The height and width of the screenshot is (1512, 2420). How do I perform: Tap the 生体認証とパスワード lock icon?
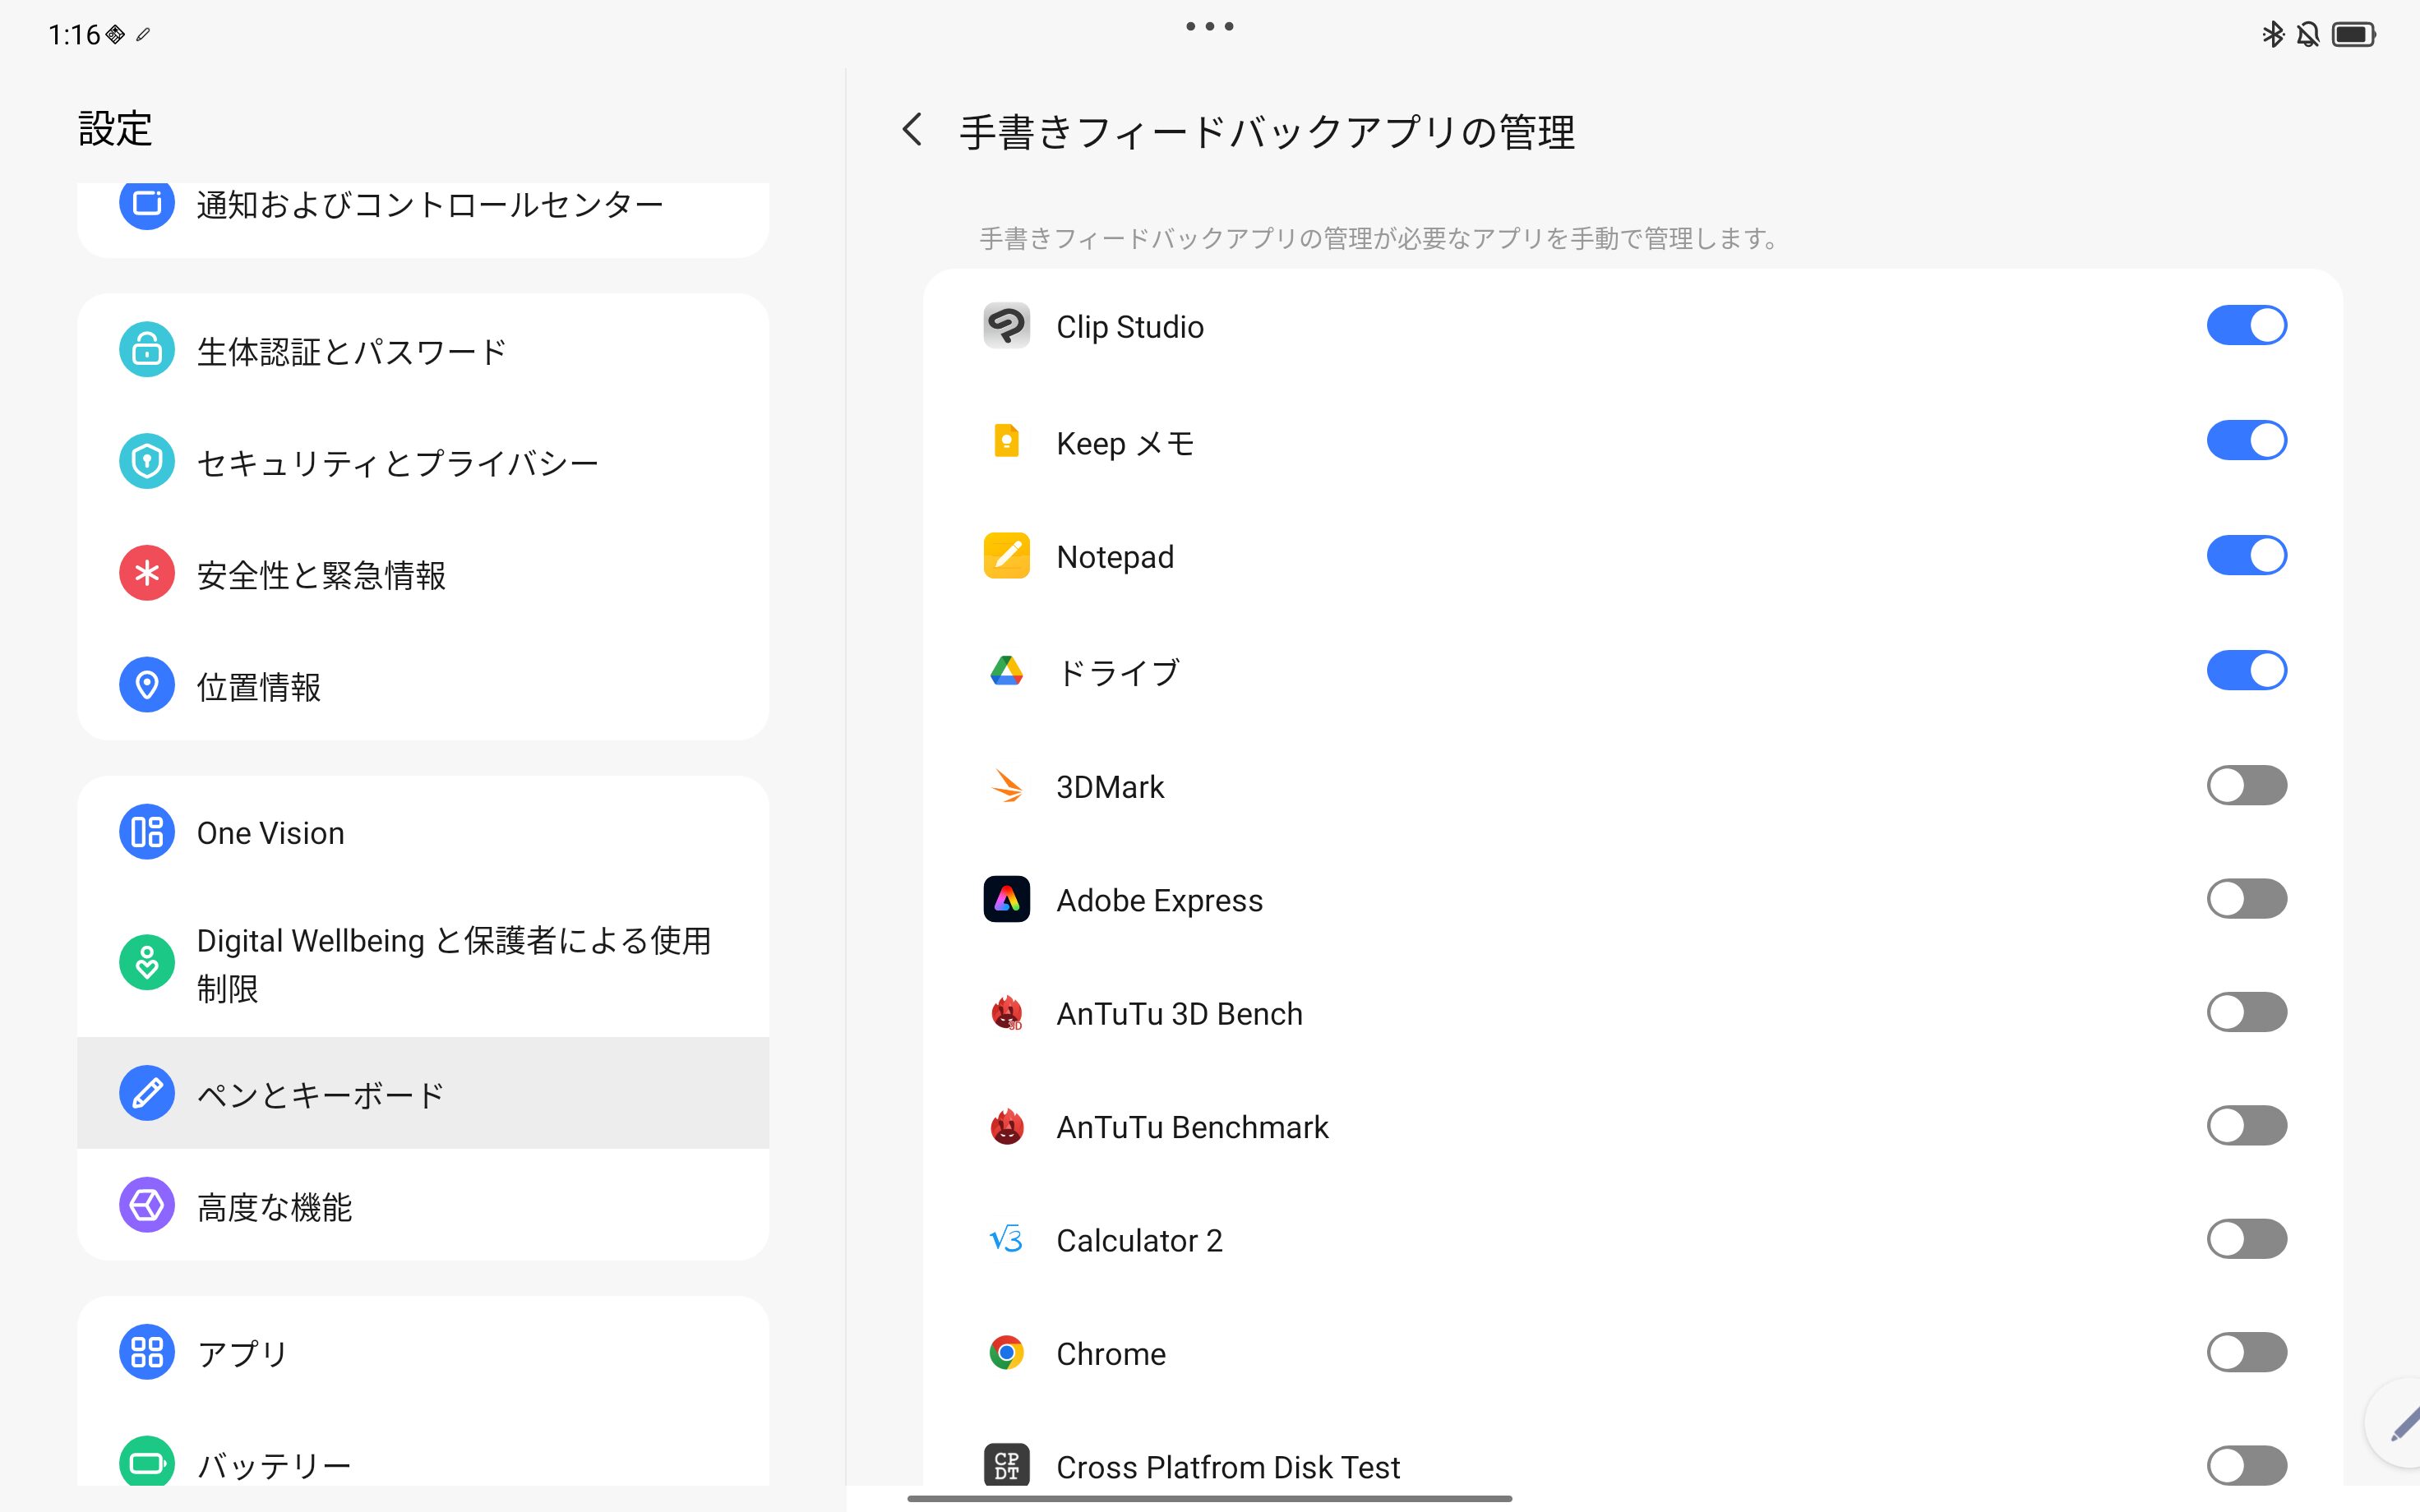(x=147, y=350)
